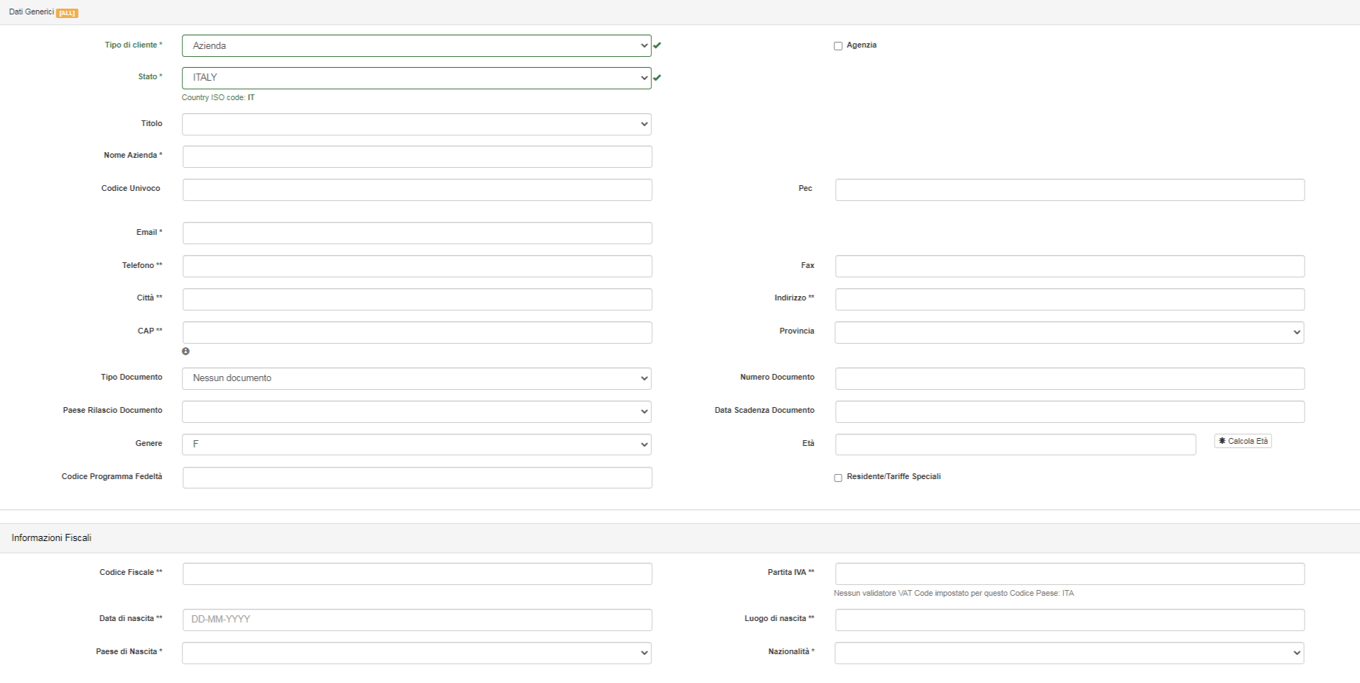
Task: Expand the Titolo dropdown
Action: pyautogui.click(x=416, y=124)
